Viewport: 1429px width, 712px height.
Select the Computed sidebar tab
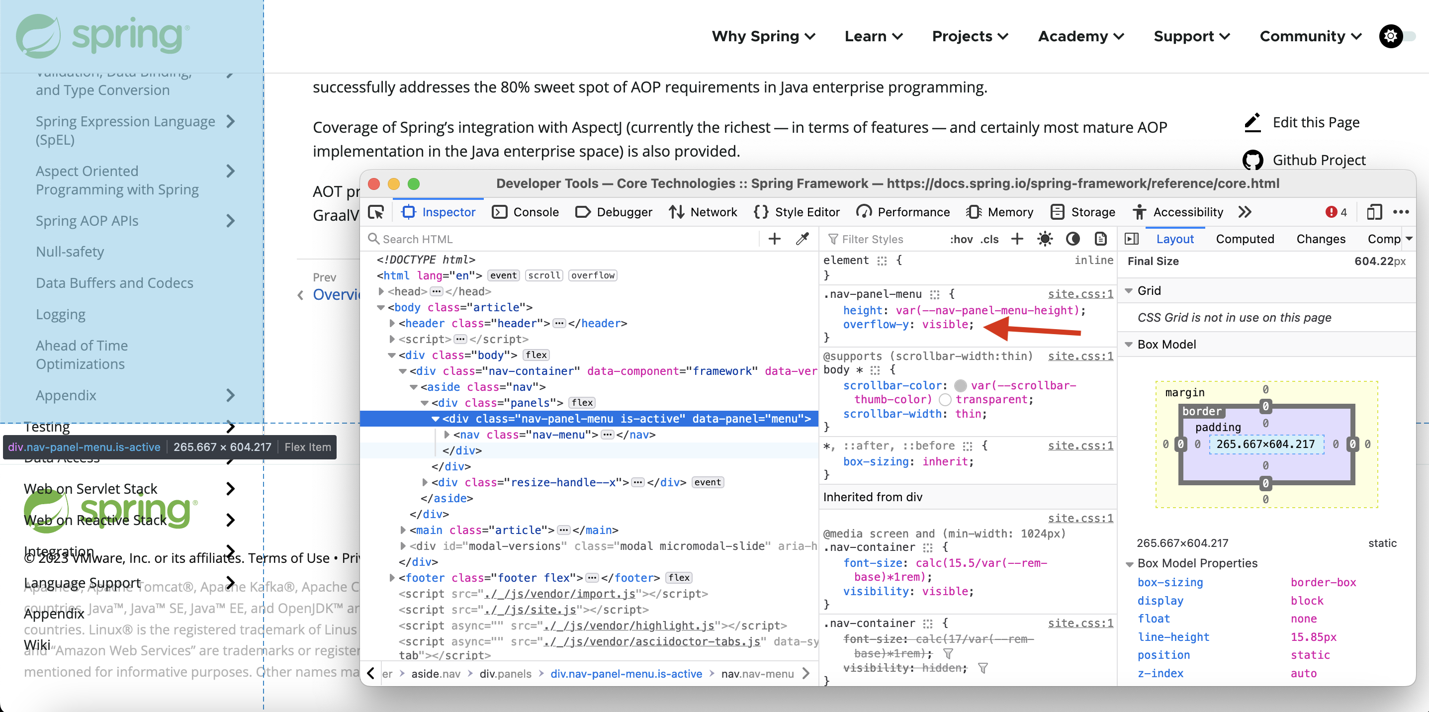tap(1245, 239)
